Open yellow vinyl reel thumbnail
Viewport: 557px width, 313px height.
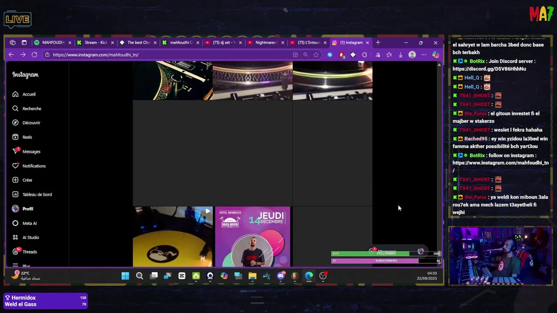click(173, 236)
